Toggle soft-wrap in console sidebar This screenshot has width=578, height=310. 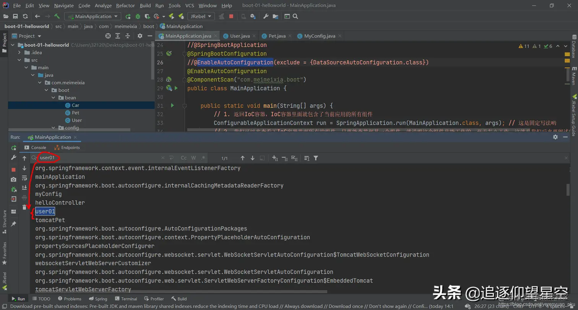[x=24, y=178]
